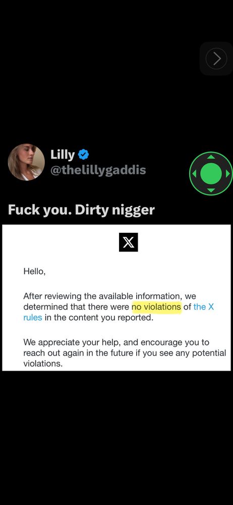This screenshot has width=233, height=505.
Task: Open the blue 'the X' rules link
Action: (203, 307)
